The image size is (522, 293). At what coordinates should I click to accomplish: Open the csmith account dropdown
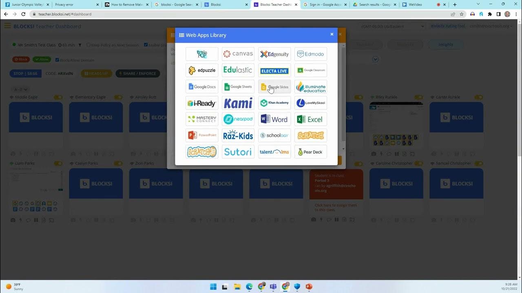[491, 26]
